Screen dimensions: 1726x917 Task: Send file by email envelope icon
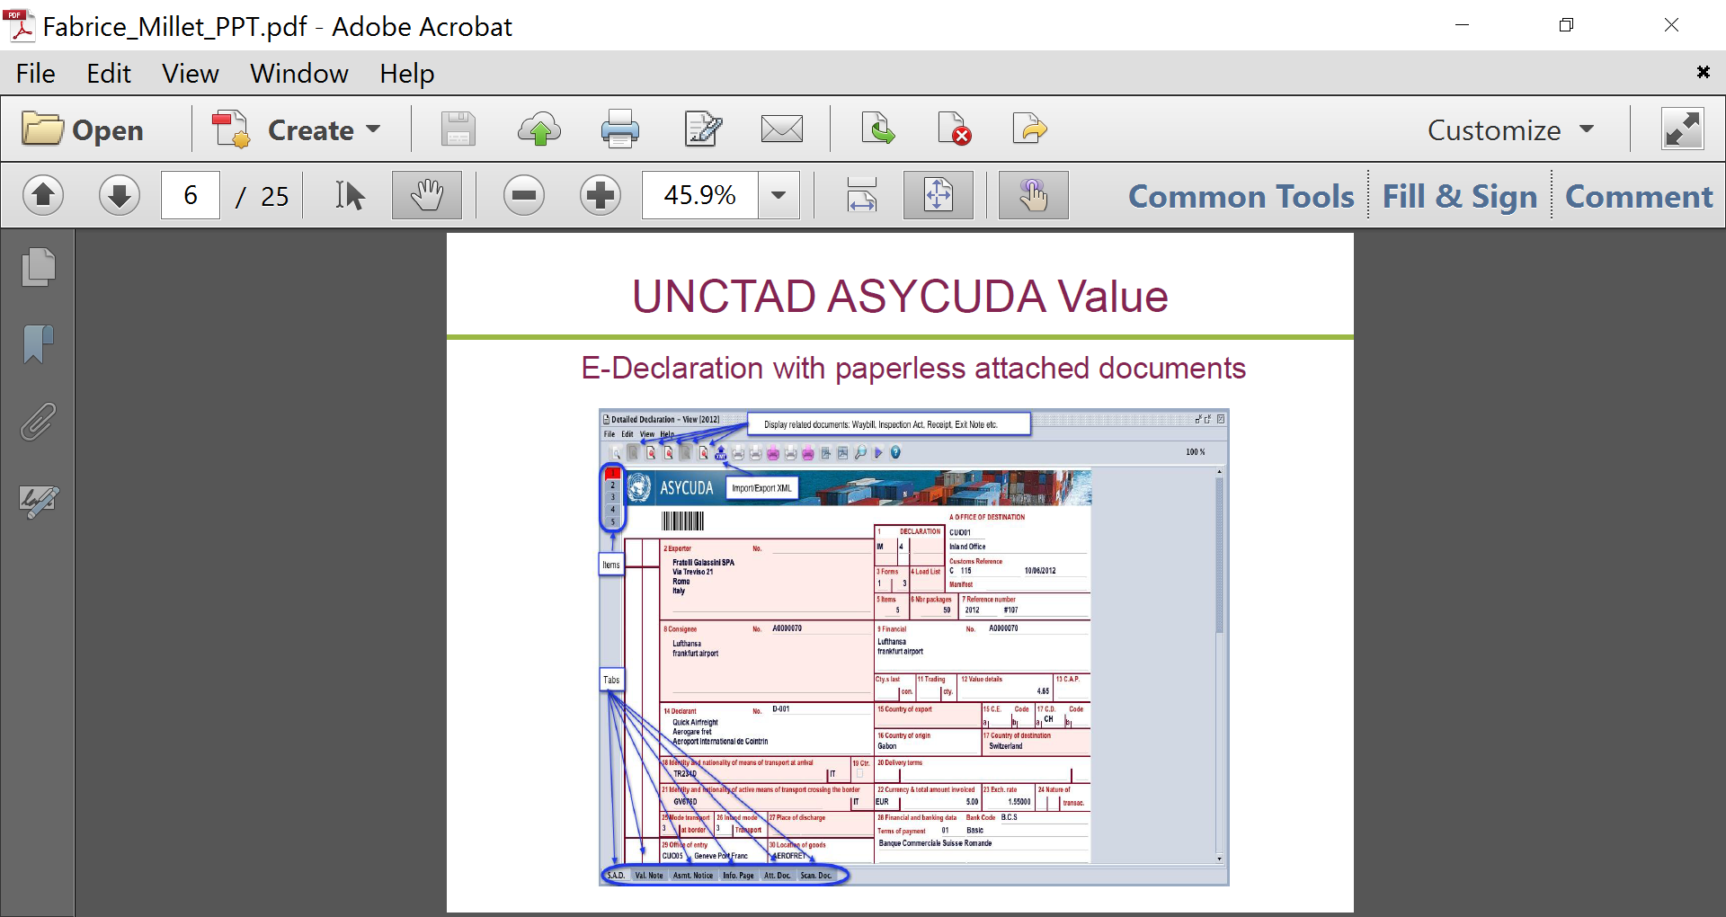point(782,129)
